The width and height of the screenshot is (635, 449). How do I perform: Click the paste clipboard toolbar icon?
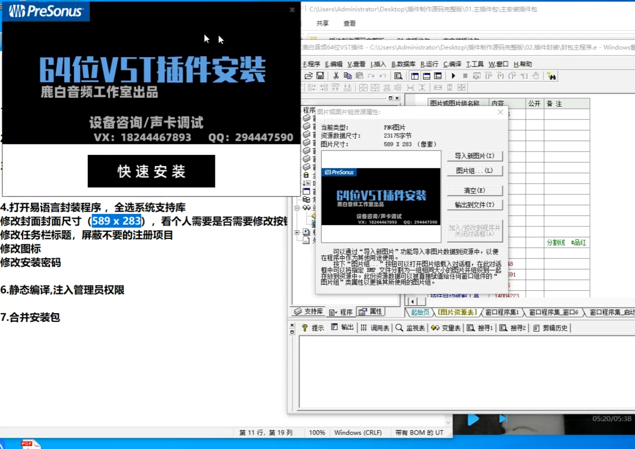[359, 76]
